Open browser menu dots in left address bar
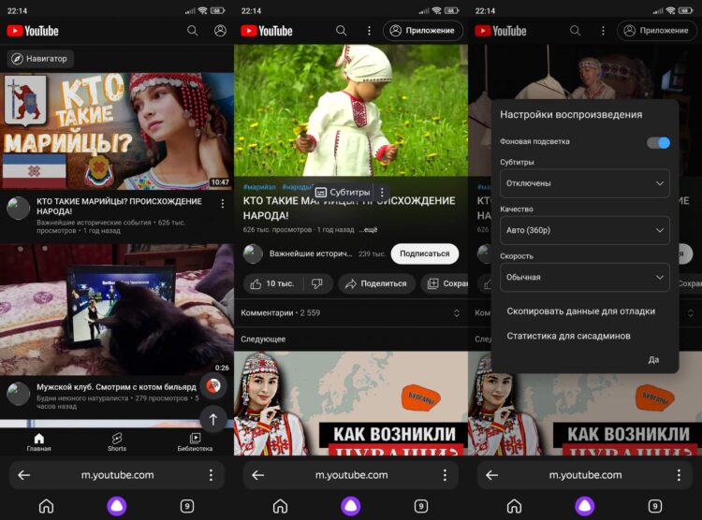The height and width of the screenshot is (520, 702). pos(211,475)
